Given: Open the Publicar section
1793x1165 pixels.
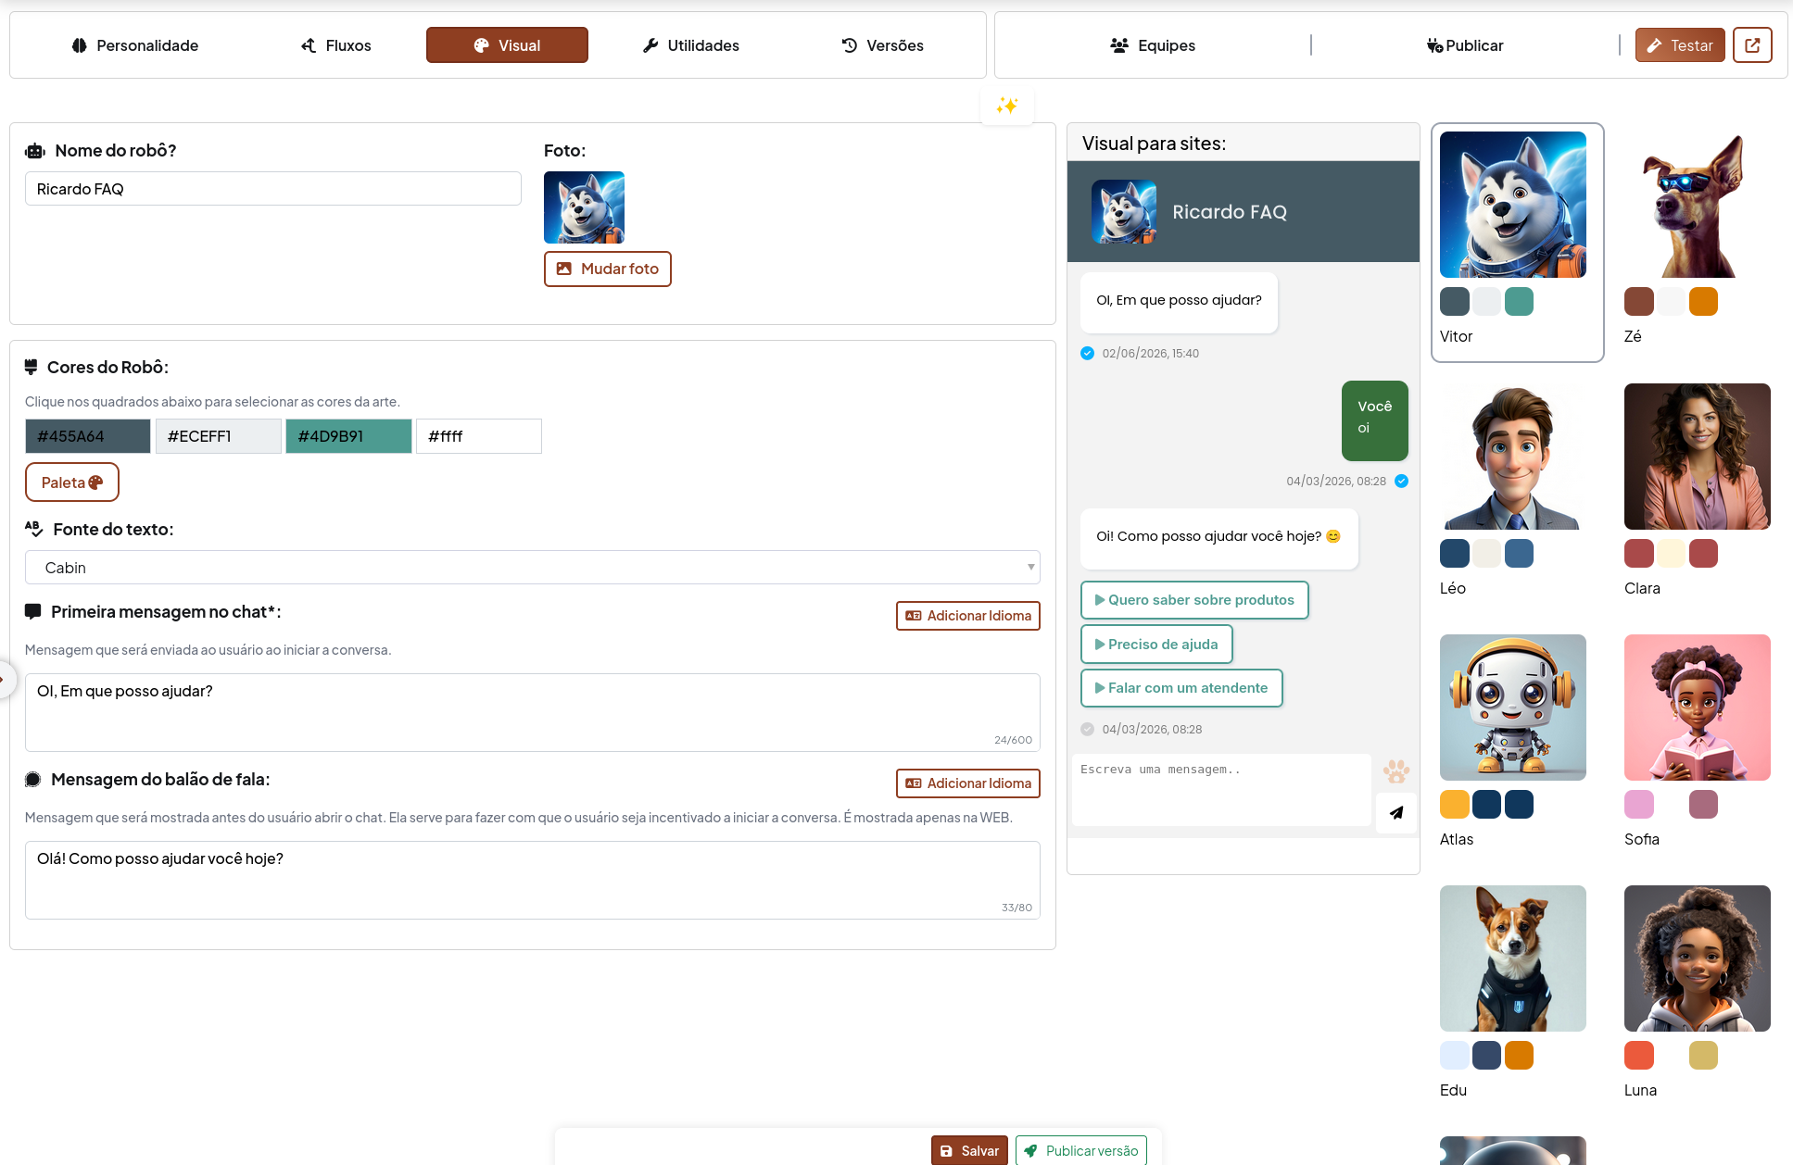Looking at the screenshot, I should point(1465,45).
